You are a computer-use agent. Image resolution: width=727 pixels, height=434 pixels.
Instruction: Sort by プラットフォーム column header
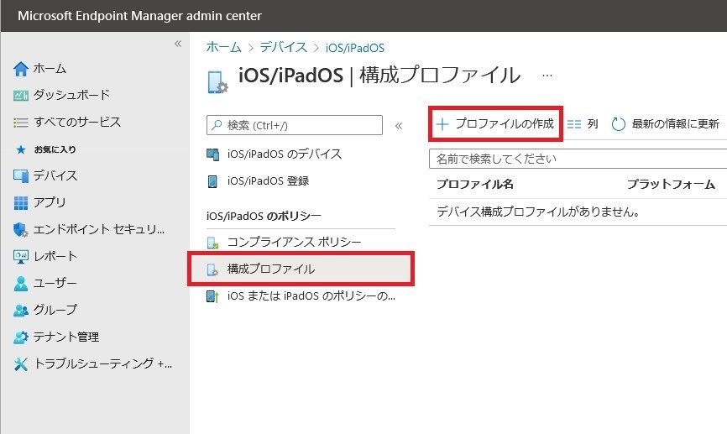coord(671,185)
